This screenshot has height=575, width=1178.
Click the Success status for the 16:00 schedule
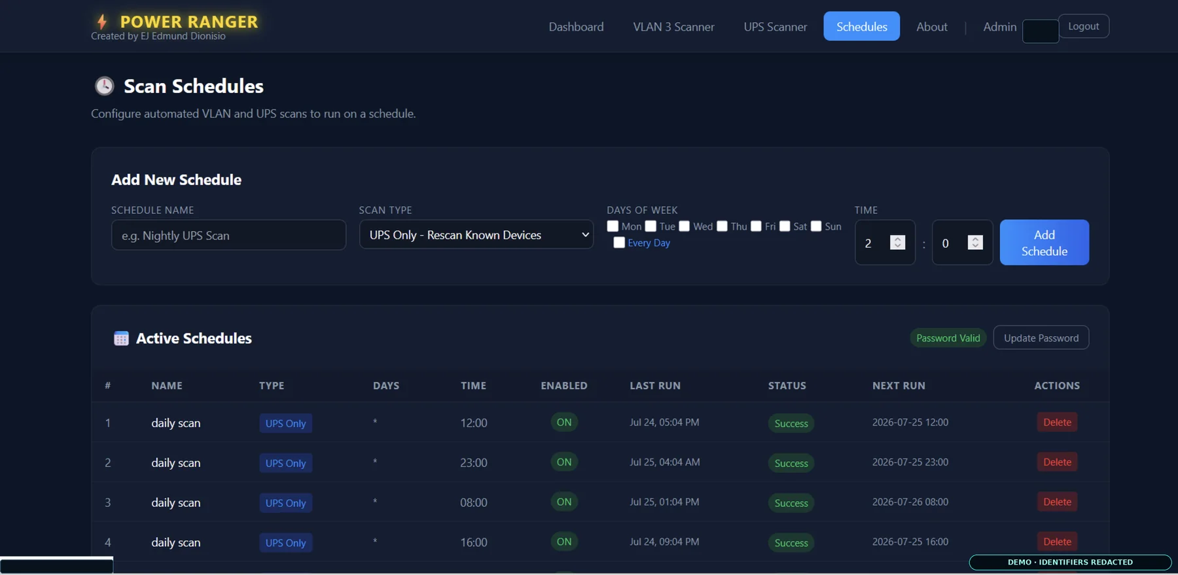tap(791, 543)
